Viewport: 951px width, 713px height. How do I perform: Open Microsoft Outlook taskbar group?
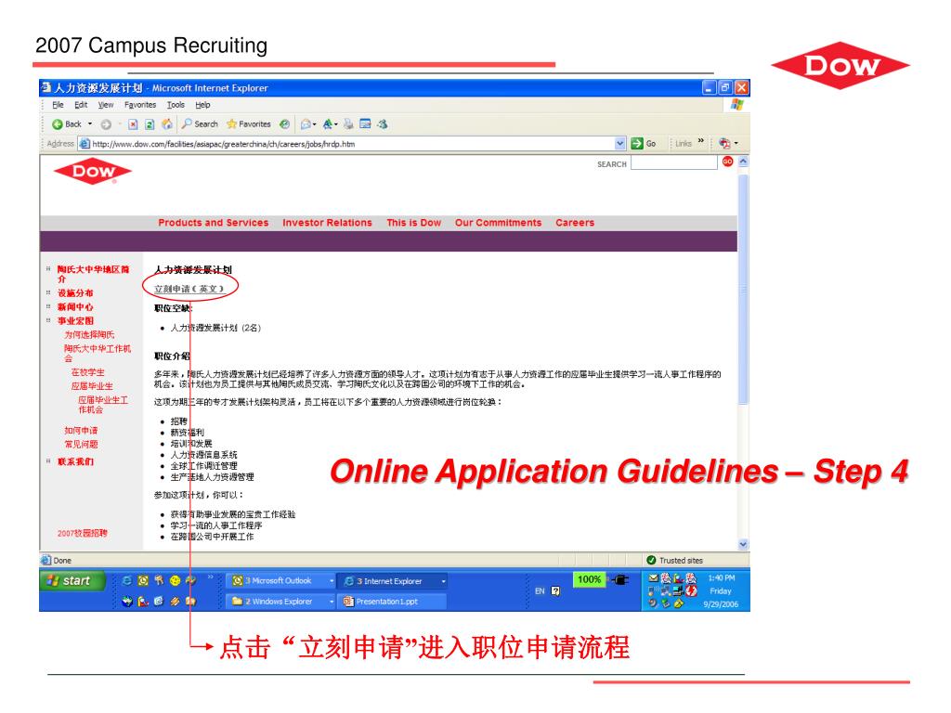[x=281, y=581]
